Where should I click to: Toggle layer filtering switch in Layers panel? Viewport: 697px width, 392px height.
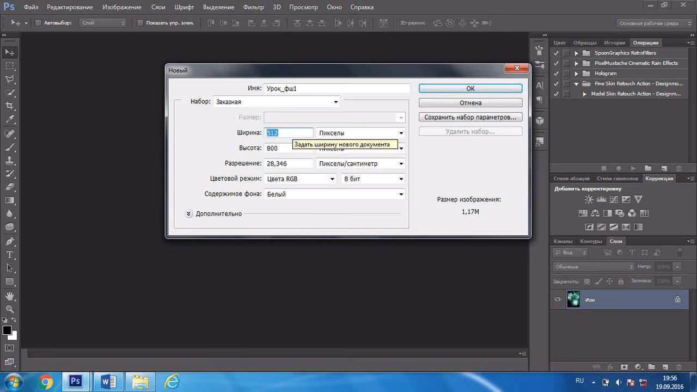pos(679,253)
